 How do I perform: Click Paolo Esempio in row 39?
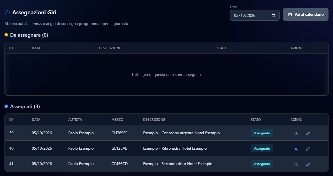(81, 133)
